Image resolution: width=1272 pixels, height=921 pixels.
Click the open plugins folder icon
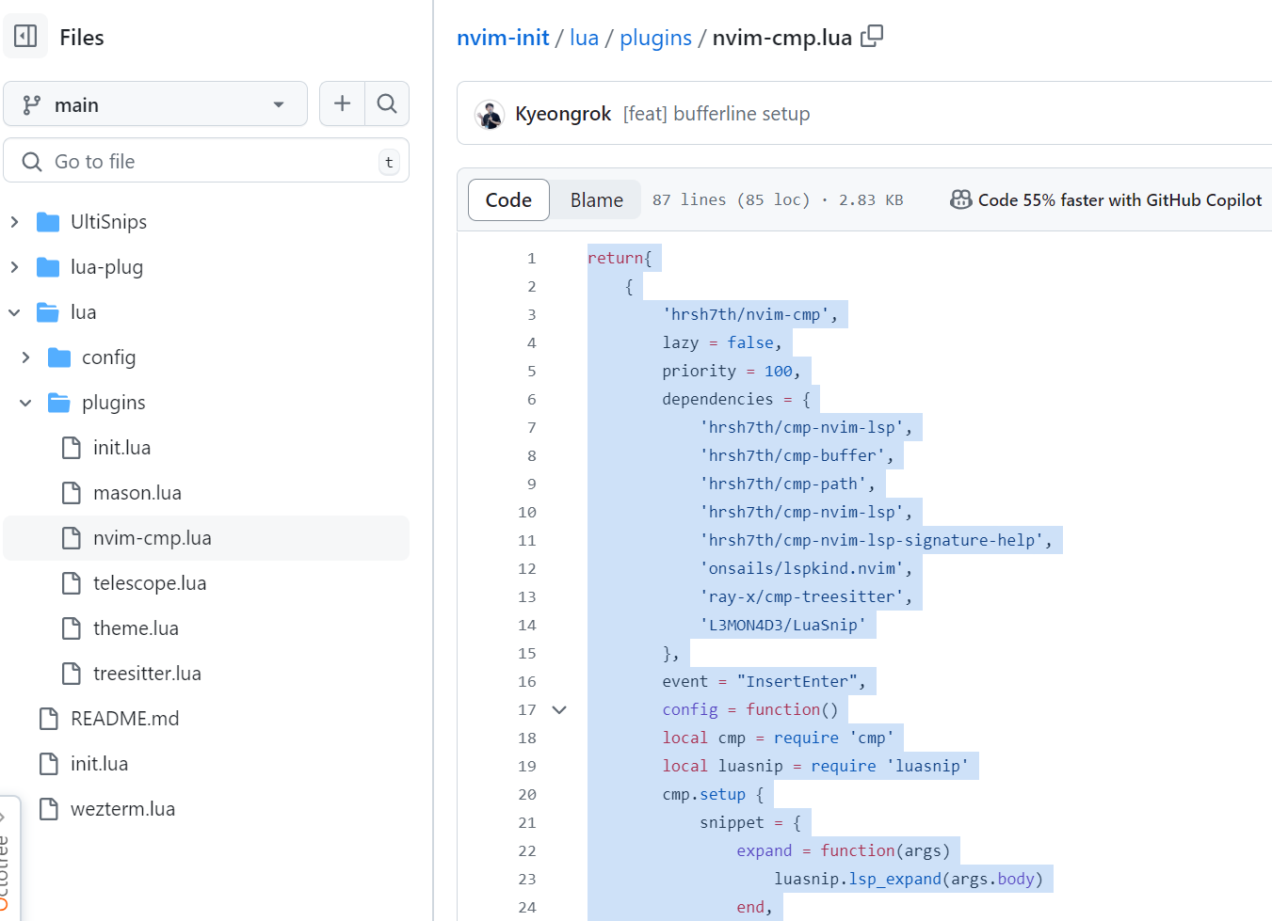tap(59, 403)
